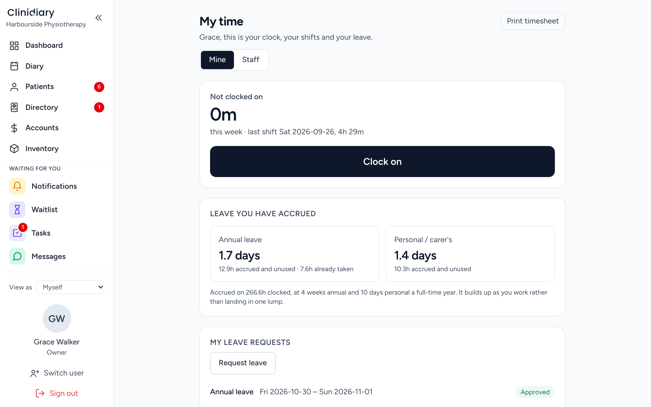Click the Clinidiary logo title
Screen dimensions: 651x407
[x=31, y=12]
